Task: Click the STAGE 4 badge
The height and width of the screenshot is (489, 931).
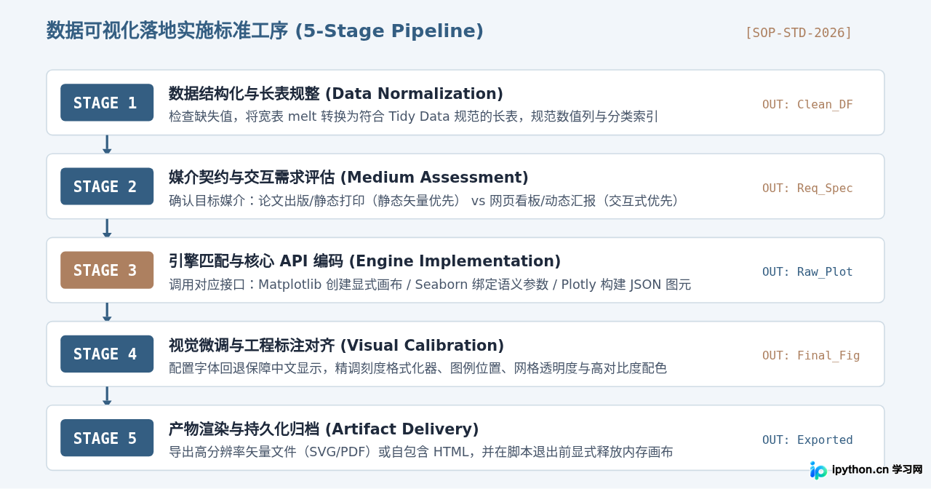Action: tap(107, 354)
